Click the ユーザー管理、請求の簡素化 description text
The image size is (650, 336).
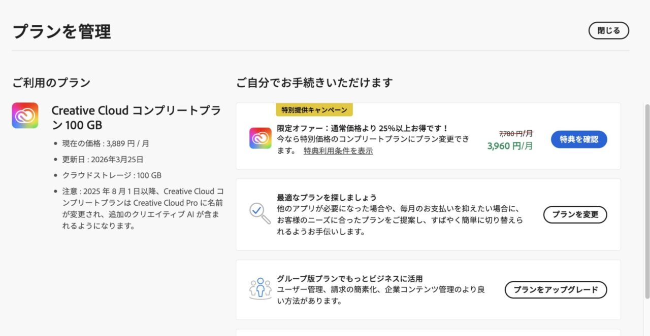(x=381, y=295)
